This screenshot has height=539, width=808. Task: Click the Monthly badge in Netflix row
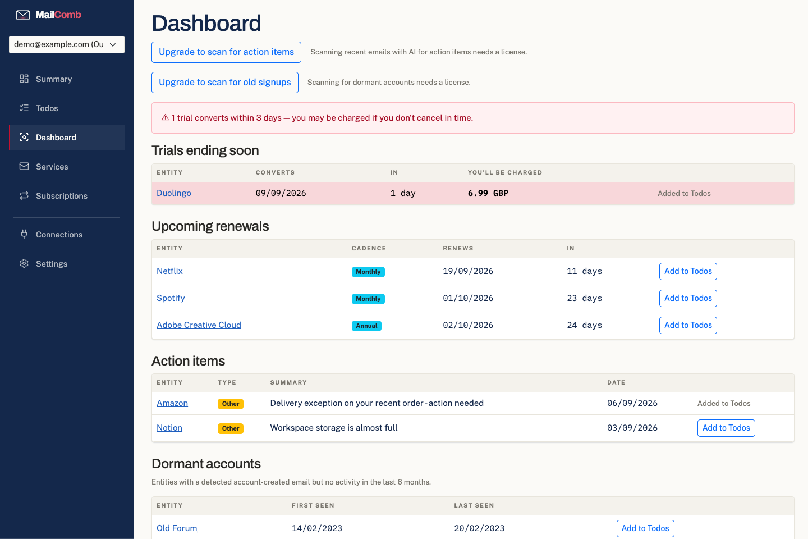pos(368,272)
